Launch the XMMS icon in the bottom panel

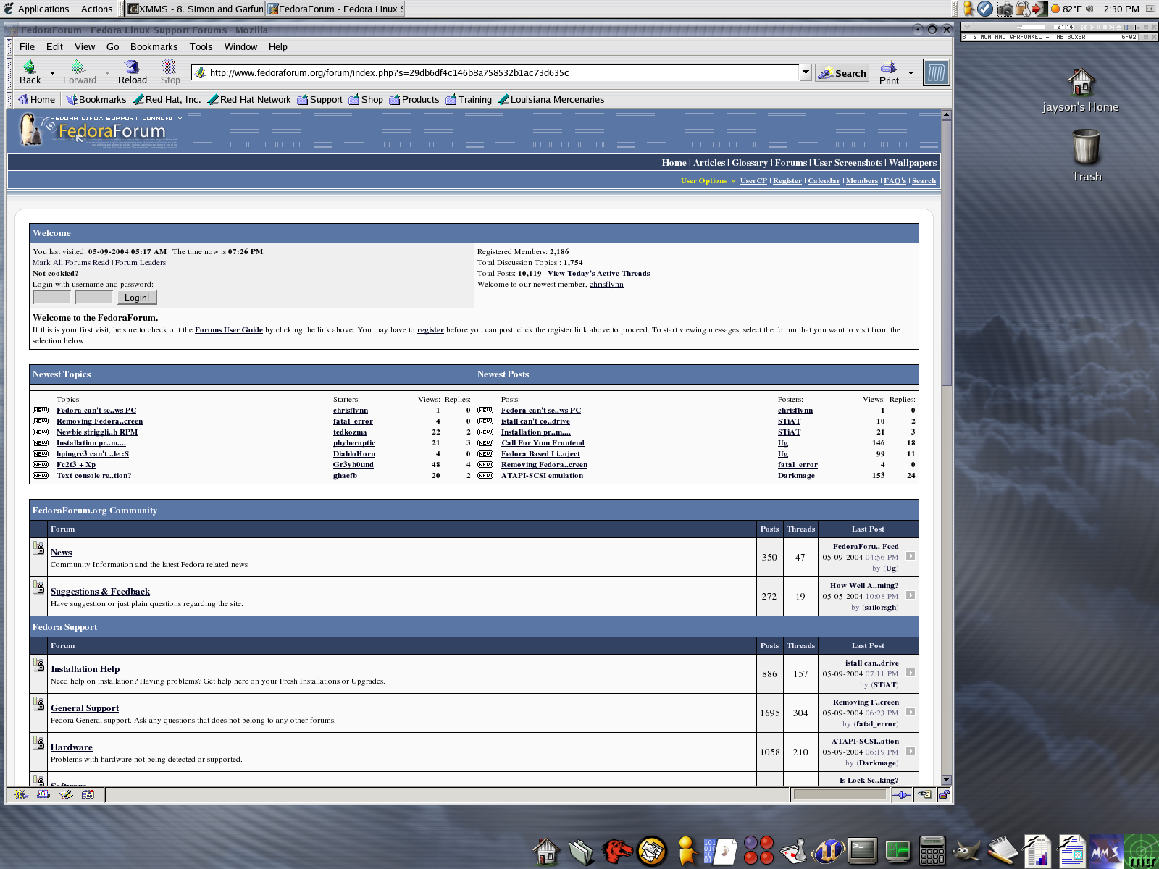[x=1106, y=850]
